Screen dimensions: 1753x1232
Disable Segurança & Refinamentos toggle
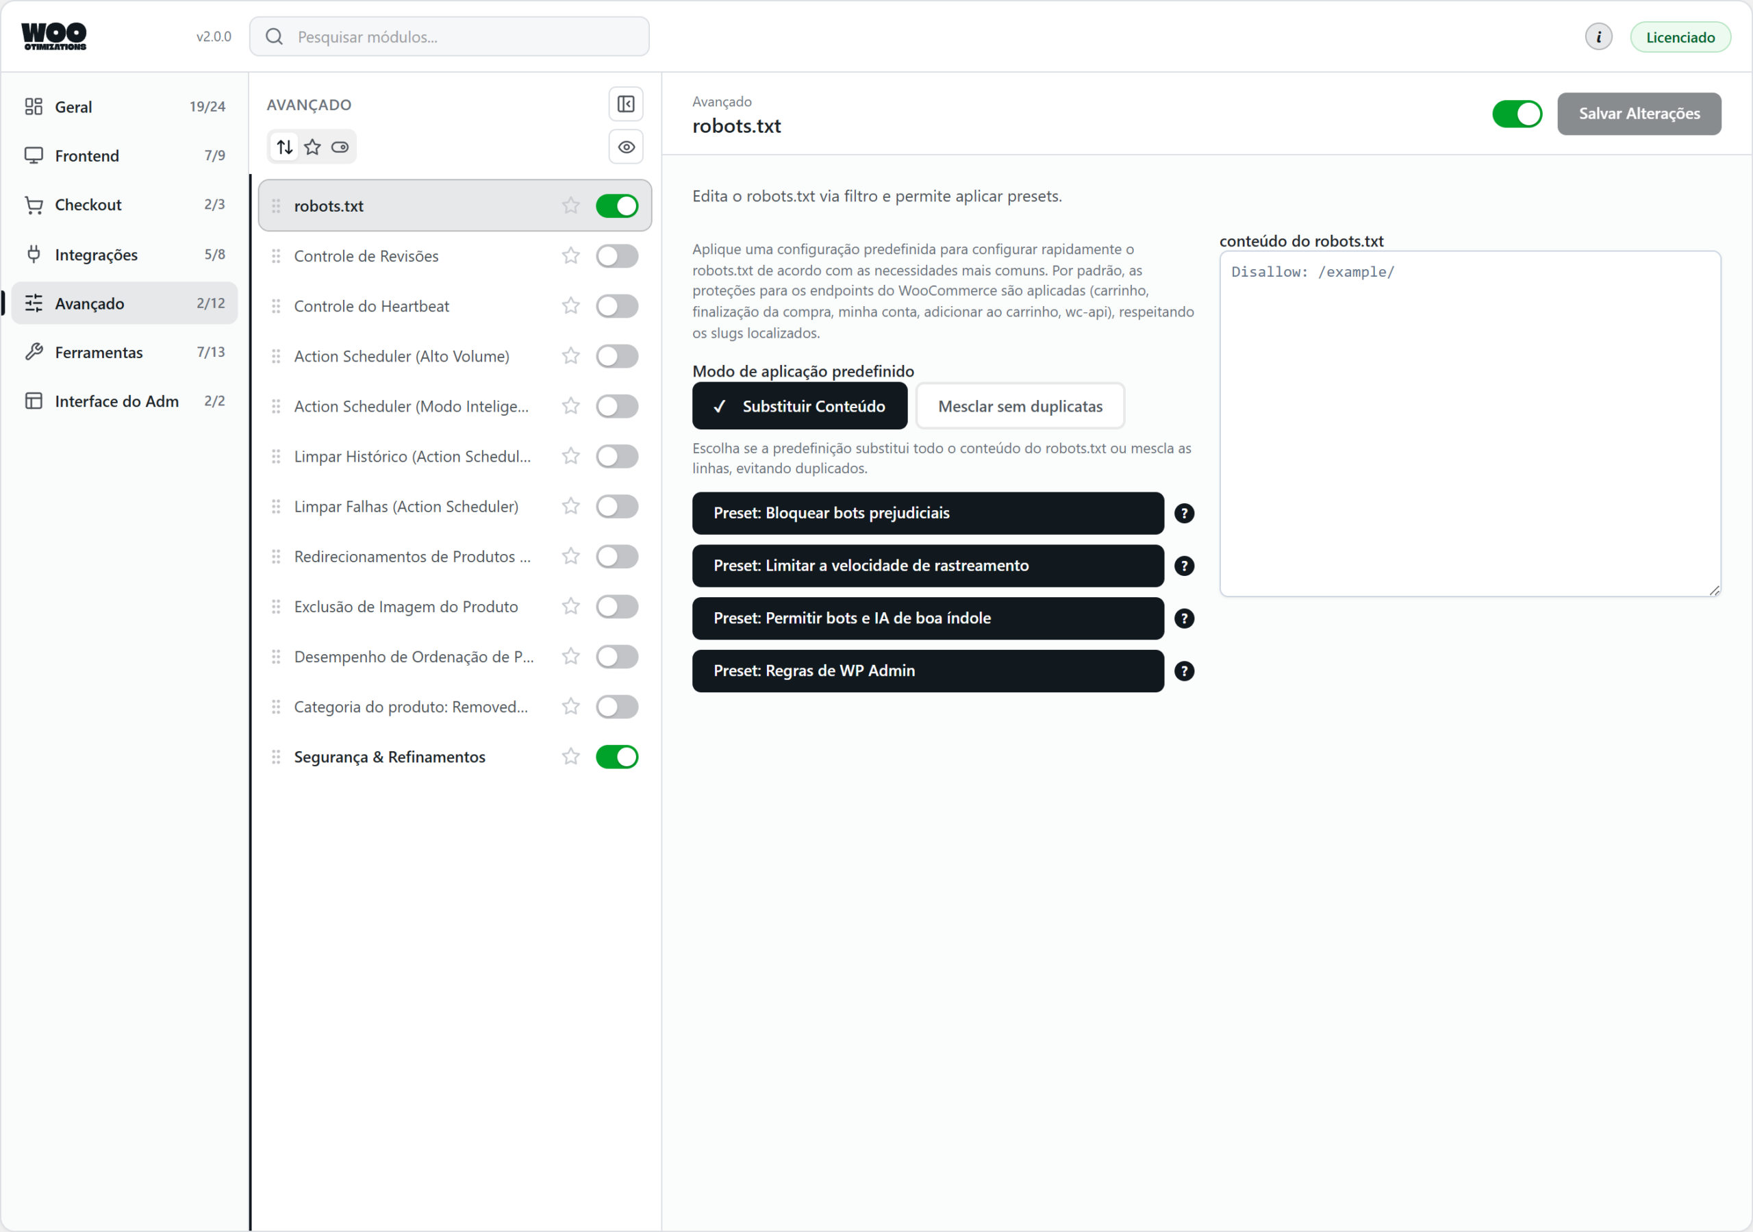click(617, 756)
